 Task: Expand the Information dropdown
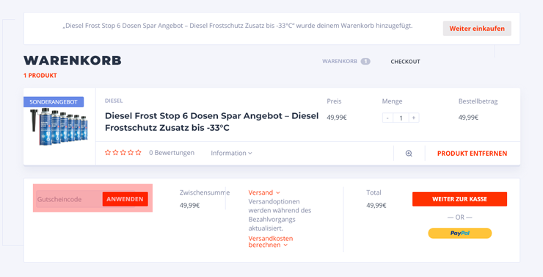pyautogui.click(x=231, y=153)
